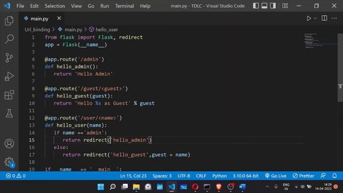
Task: Toggle the secondary side bar layout
Action: point(273,6)
